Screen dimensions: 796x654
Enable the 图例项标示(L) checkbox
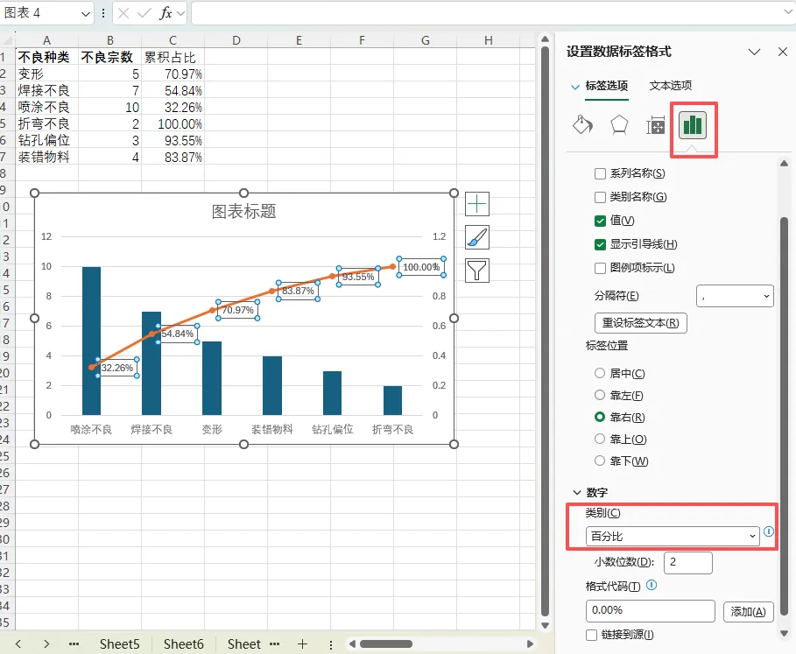pos(600,268)
